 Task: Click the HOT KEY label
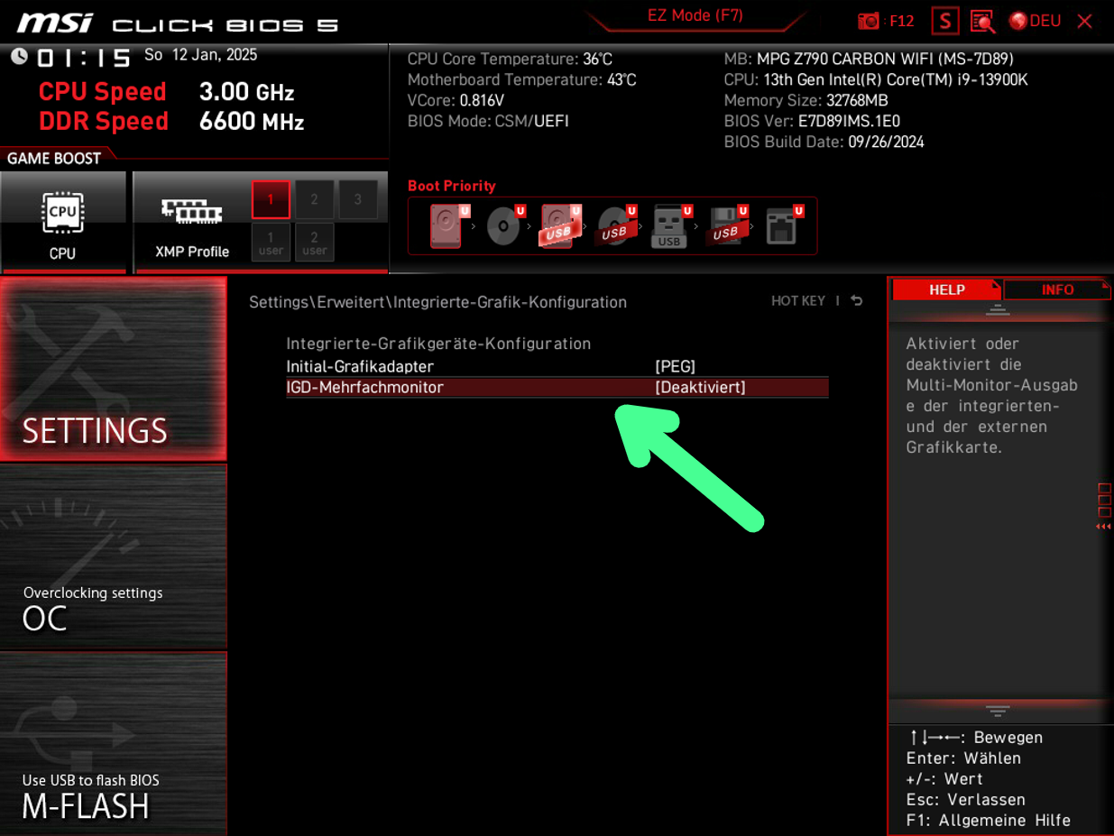click(x=798, y=300)
